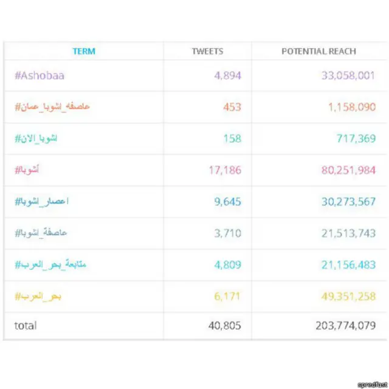Click the TWEETS column header
This screenshot has height=389, width=389.
[x=207, y=52]
